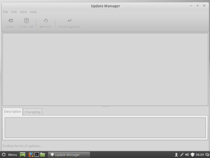Launch the terminal from the taskbar
Viewport: 210px width, 158px height.
click(x=37, y=155)
